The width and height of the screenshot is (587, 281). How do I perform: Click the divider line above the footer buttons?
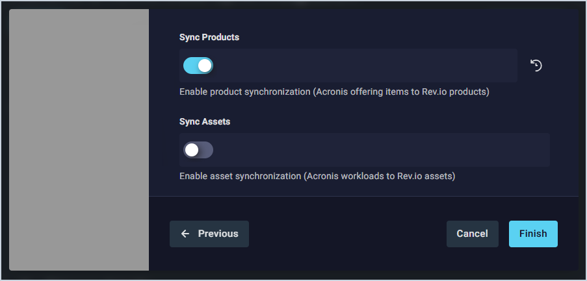(x=364, y=196)
